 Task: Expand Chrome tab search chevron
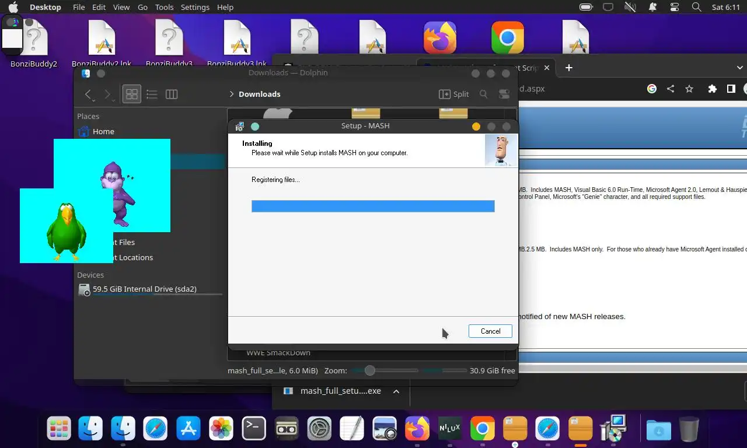[x=740, y=68]
